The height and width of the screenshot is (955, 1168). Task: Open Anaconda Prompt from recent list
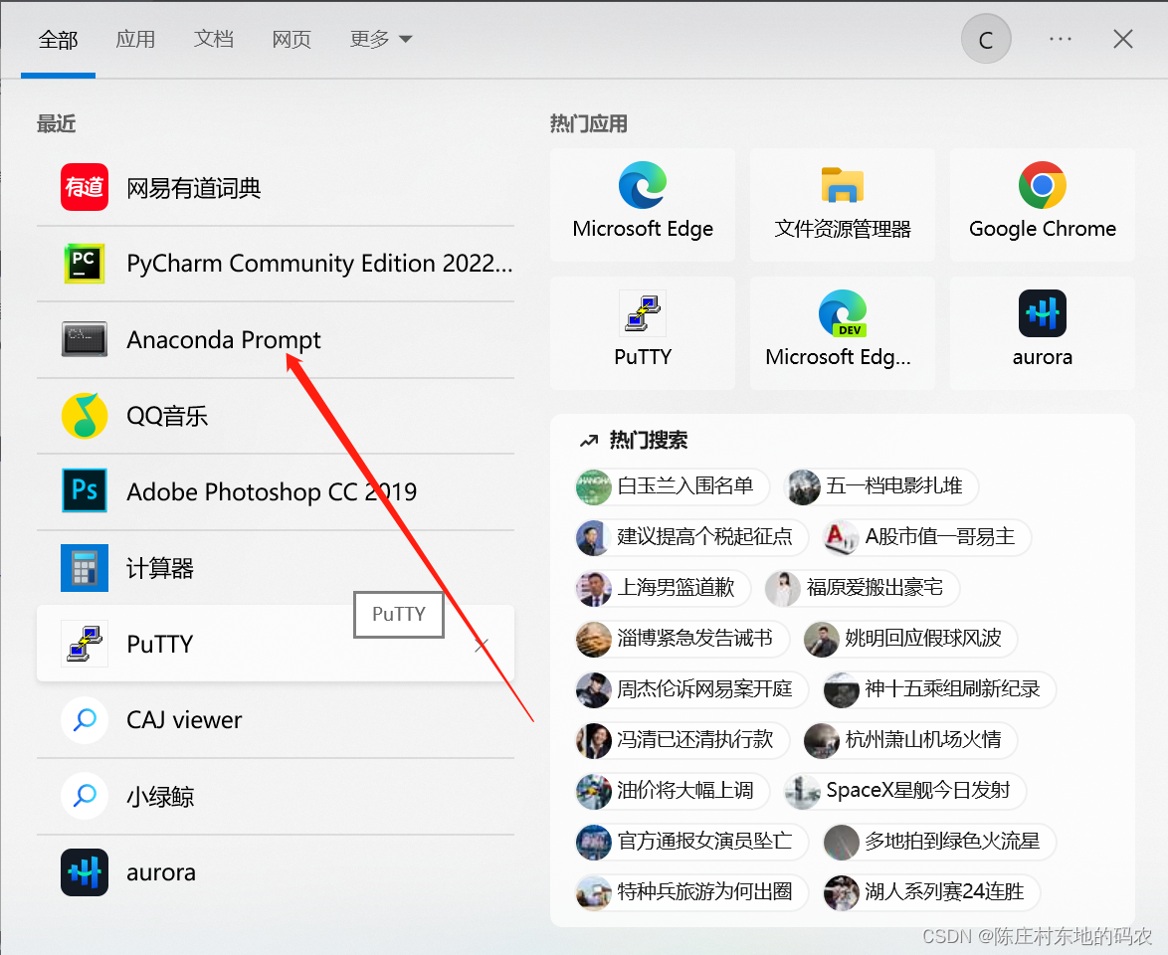click(x=223, y=339)
